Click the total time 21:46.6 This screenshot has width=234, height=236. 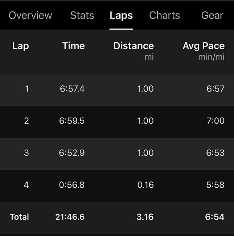[70, 217]
